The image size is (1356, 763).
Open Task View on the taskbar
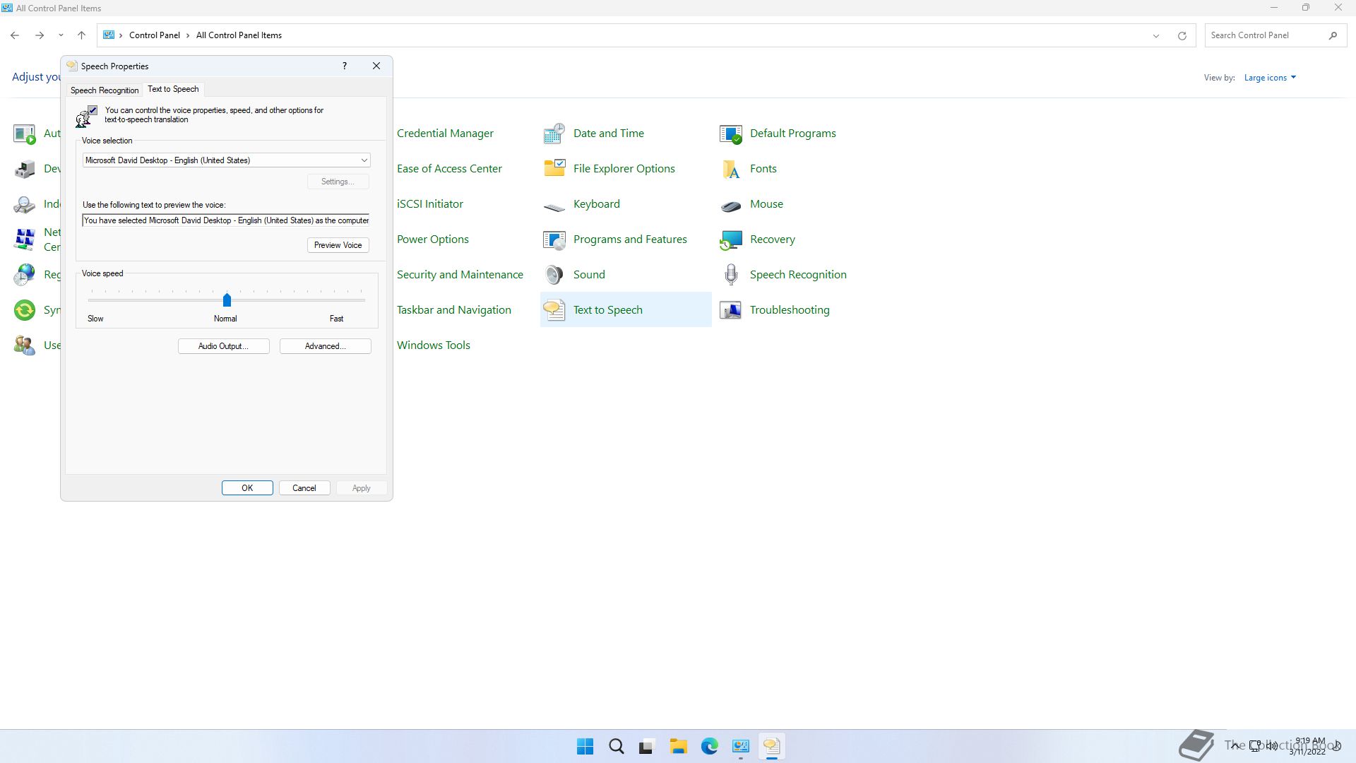point(647,746)
